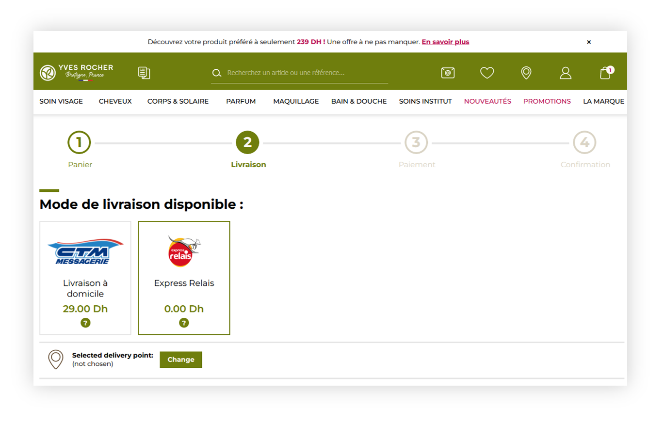Click the delivery point map pin icon
The image size is (664, 422).
(x=56, y=359)
